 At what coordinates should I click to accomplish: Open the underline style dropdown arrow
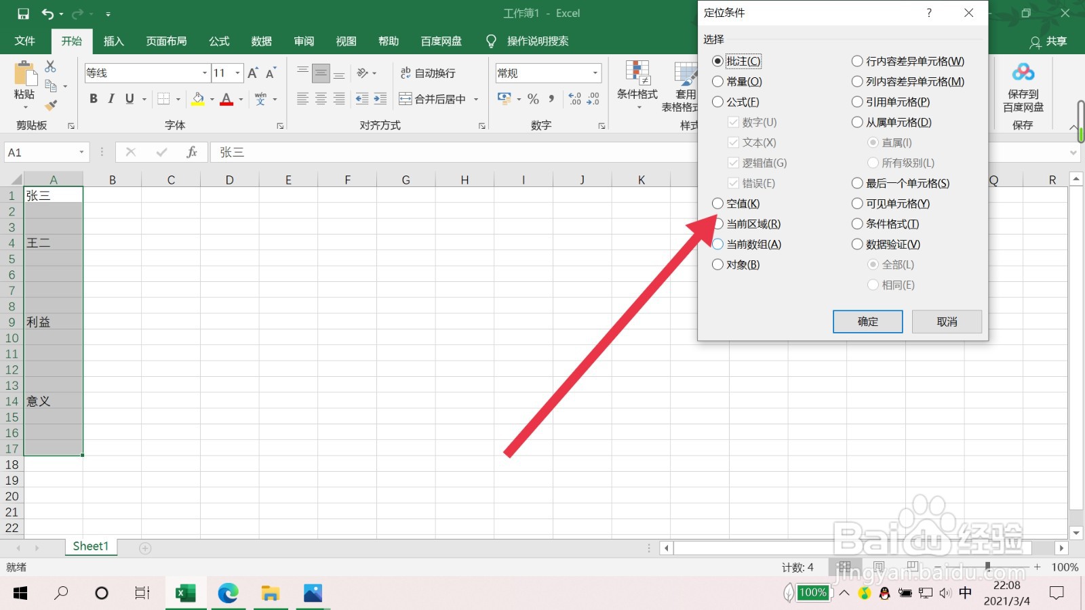tap(144, 99)
